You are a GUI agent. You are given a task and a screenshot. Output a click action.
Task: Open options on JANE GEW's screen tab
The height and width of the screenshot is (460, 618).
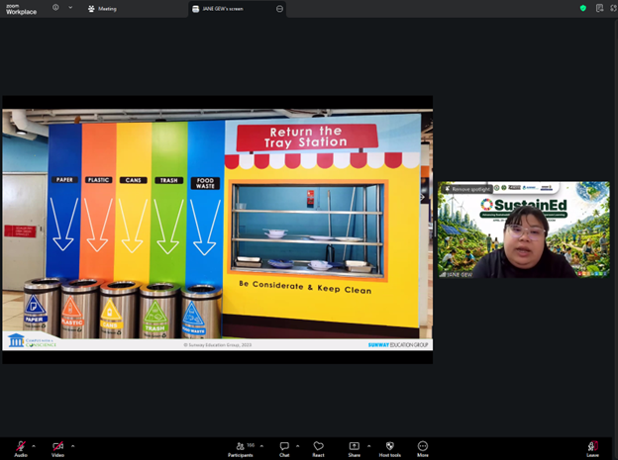click(x=279, y=8)
